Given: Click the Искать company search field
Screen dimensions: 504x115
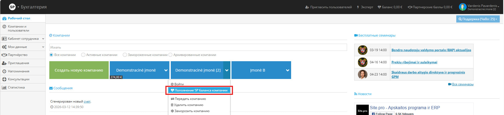Looking at the screenshot, I should pos(198,47).
